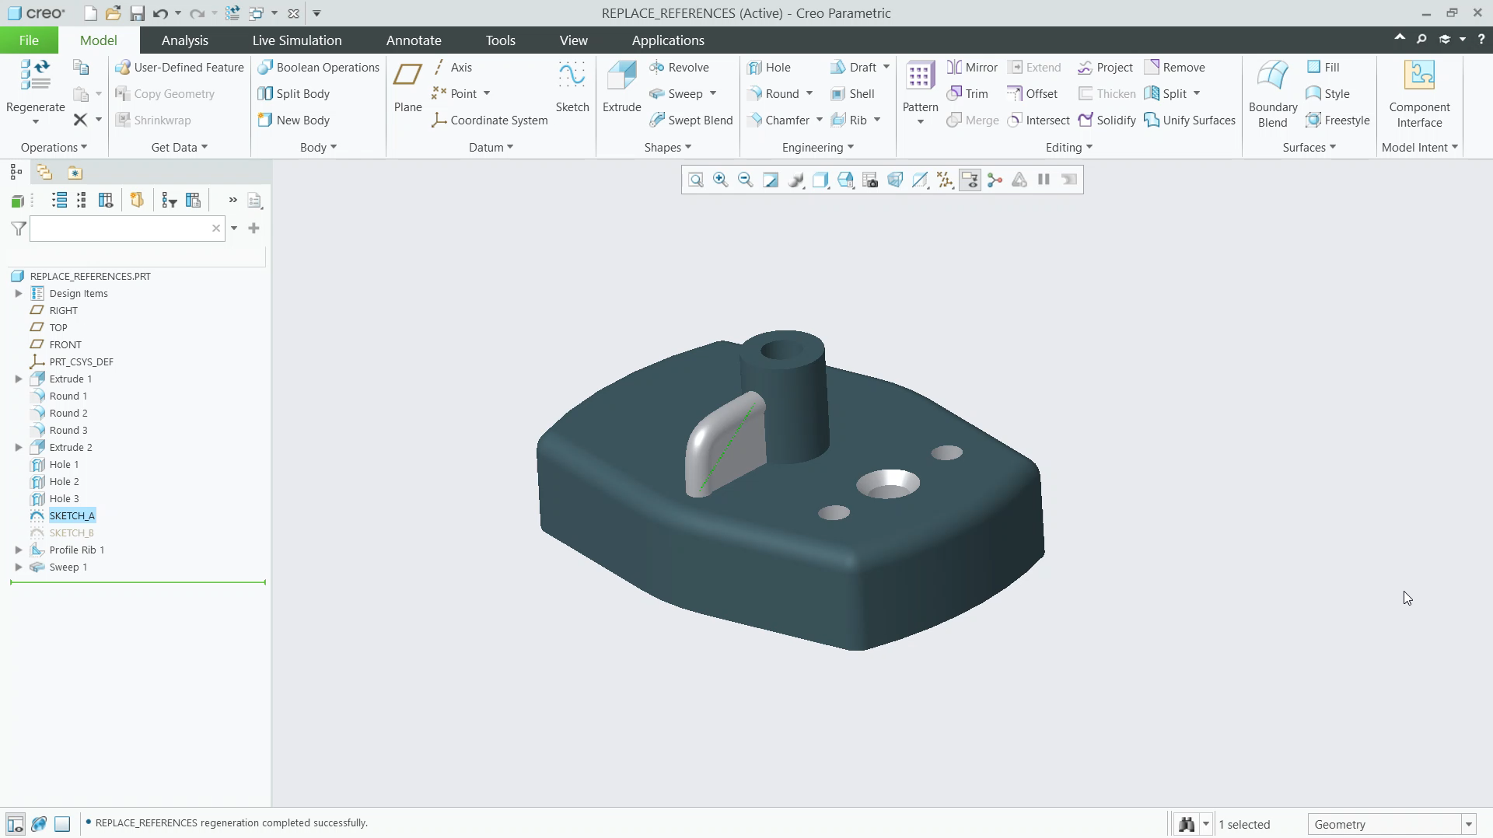
Task: Select the Unify Surfaces tool
Action: pos(1190,120)
